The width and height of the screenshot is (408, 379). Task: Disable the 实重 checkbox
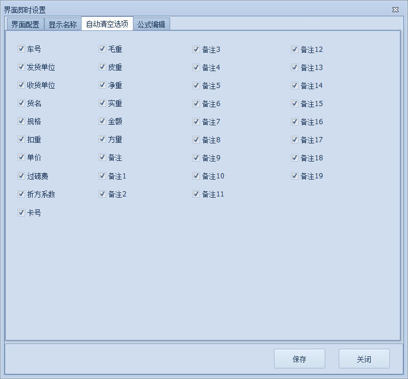102,103
